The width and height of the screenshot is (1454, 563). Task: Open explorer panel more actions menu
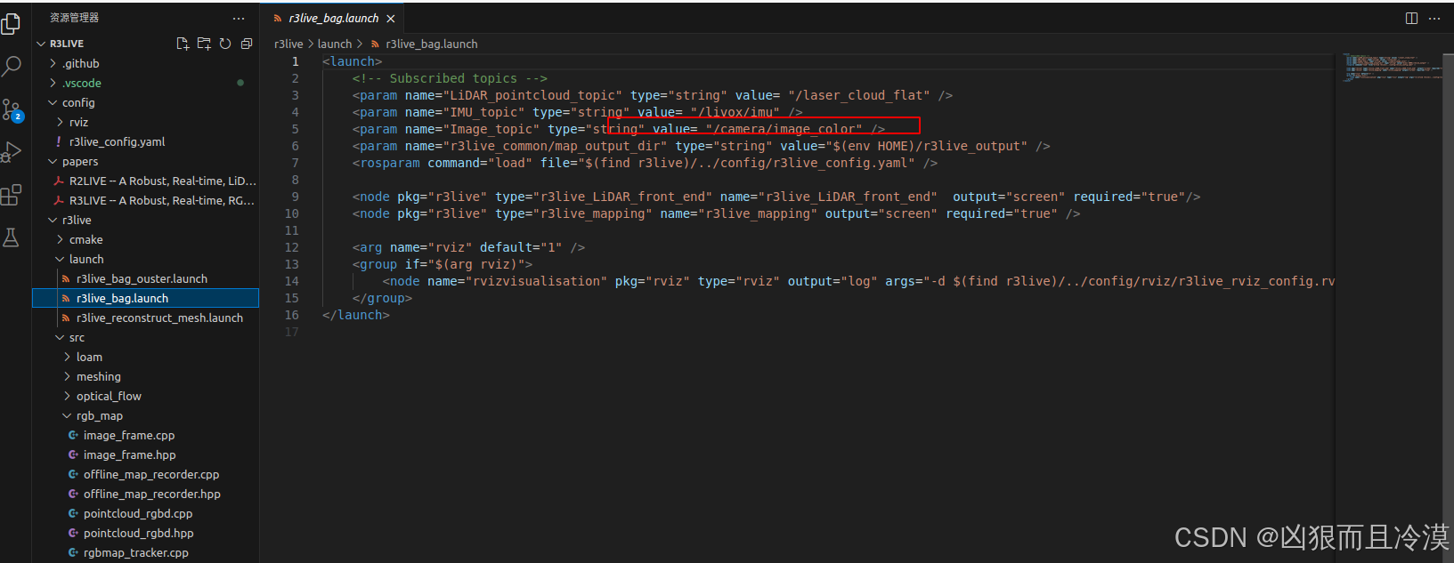(239, 18)
